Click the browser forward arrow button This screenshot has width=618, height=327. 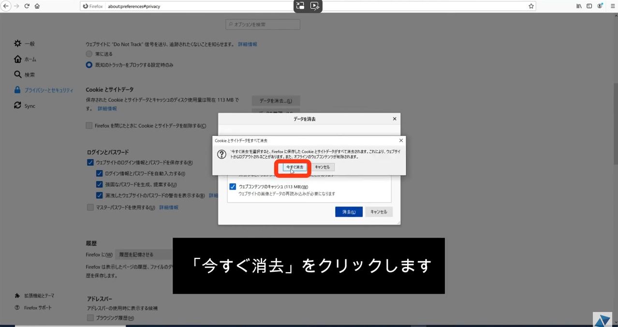tap(16, 6)
